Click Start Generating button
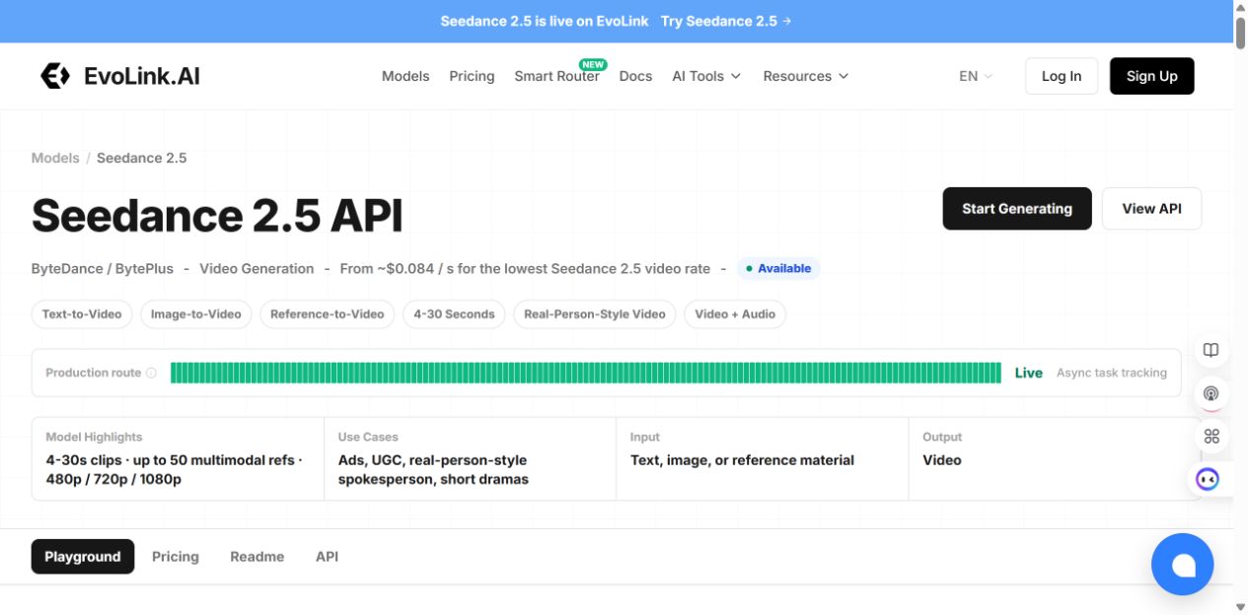Viewport: 1248px width, 615px height. [1017, 209]
